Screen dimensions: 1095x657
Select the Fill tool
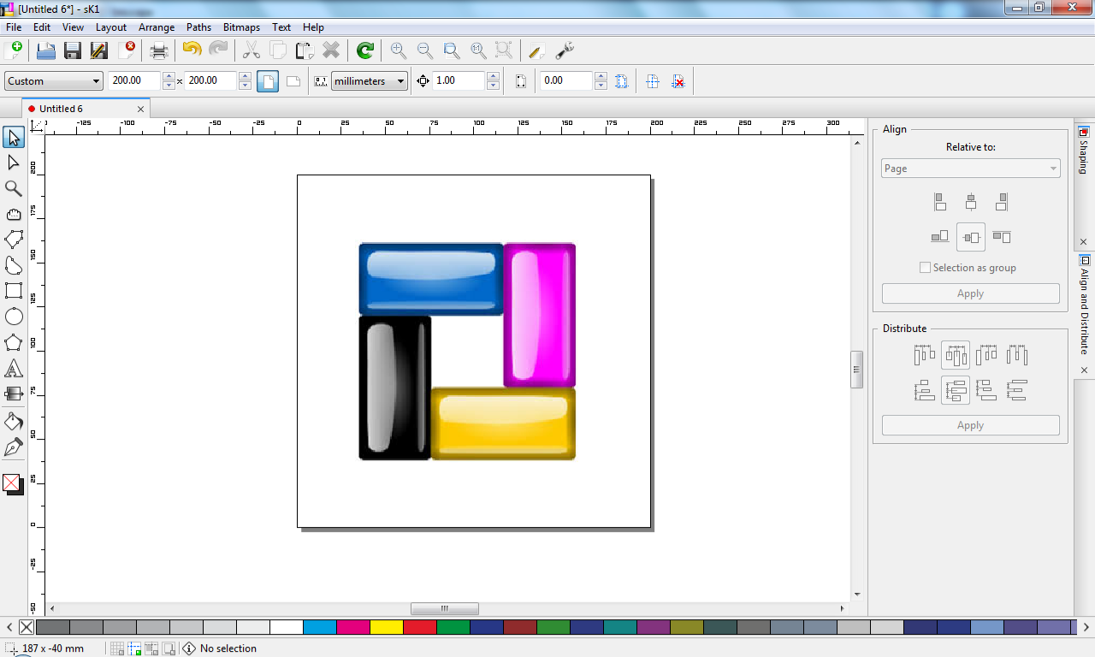[13, 421]
